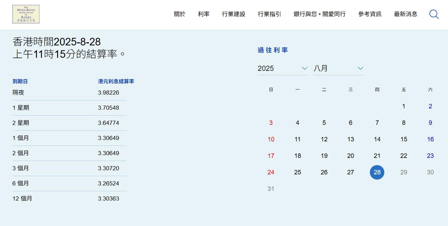Pick August 1 in the calendar
This screenshot has height=226, width=448.
pyautogui.click(x=404, y=106)
